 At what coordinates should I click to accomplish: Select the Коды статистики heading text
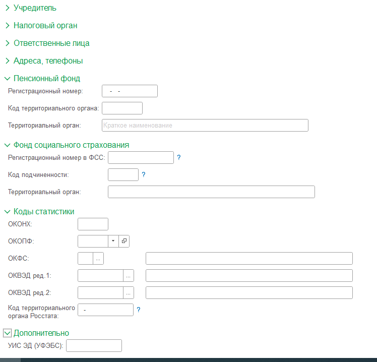point(44,212)
